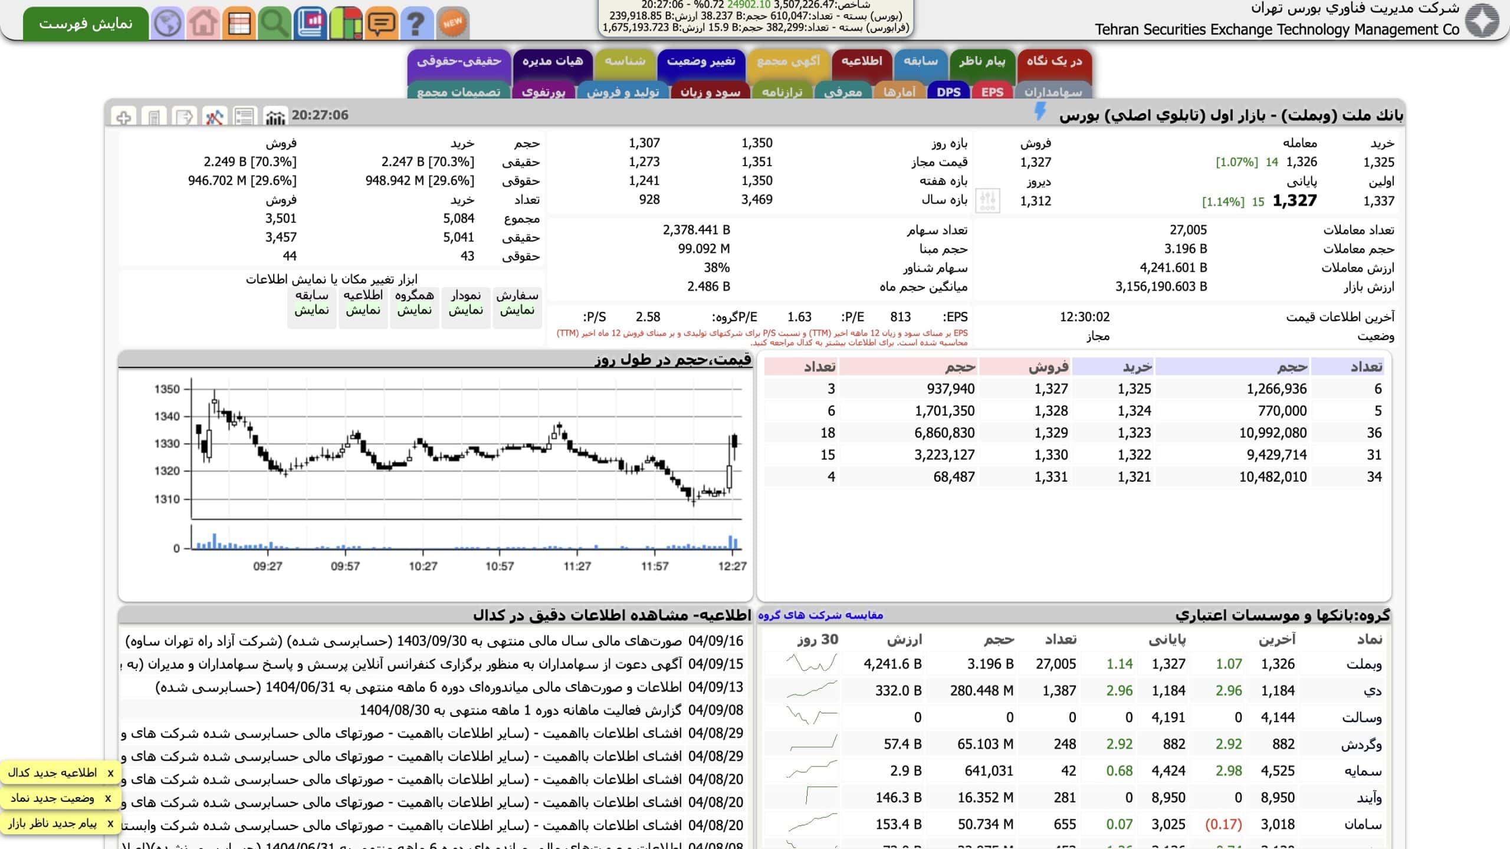Open the پورتفوی tab
The height and width of the screenshot is (849, 1510).
pyautogui.click(x=543, y=91)
